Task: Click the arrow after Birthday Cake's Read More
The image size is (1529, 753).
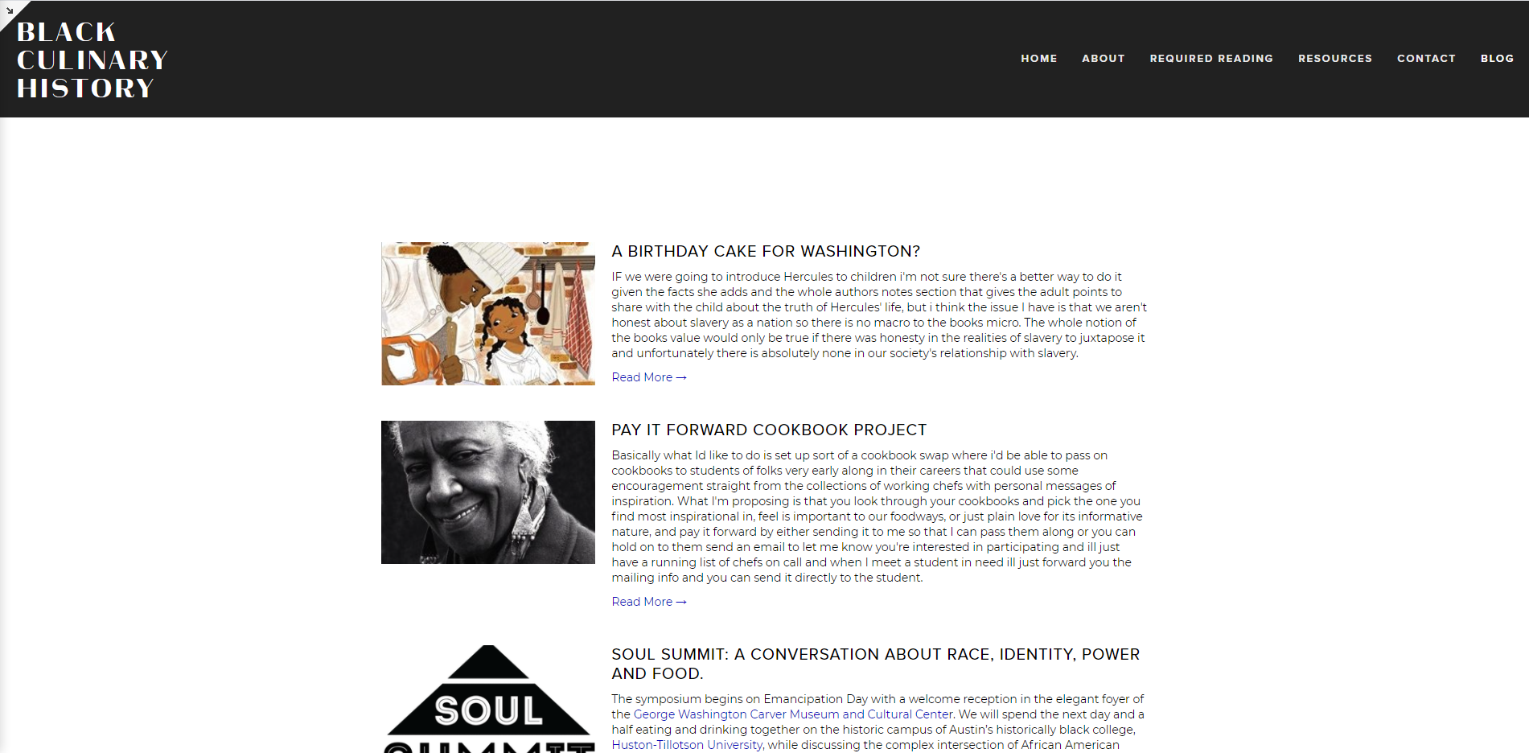Action: [681, 377]
